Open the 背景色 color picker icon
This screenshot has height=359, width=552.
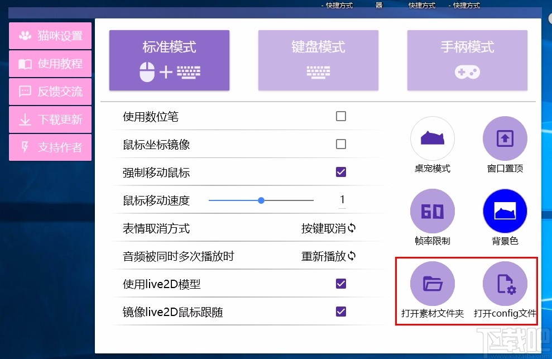(505, 211)
